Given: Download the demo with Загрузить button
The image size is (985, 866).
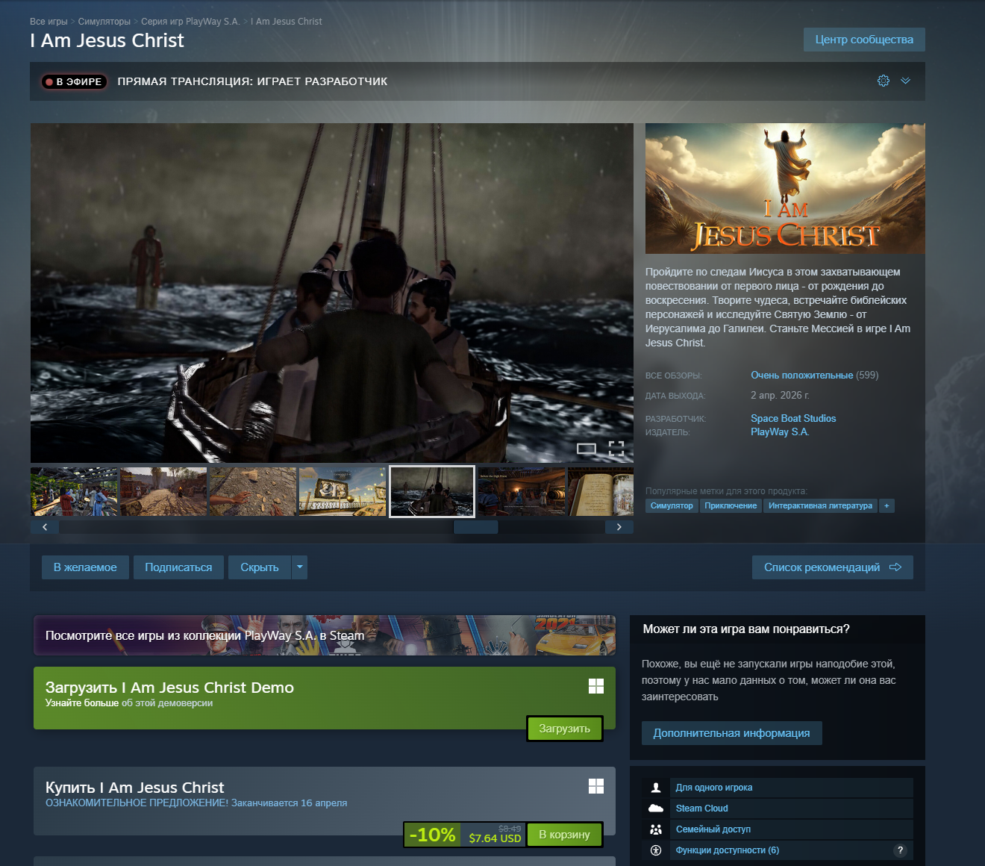Looking at the screenshot, I should (565, 729).
